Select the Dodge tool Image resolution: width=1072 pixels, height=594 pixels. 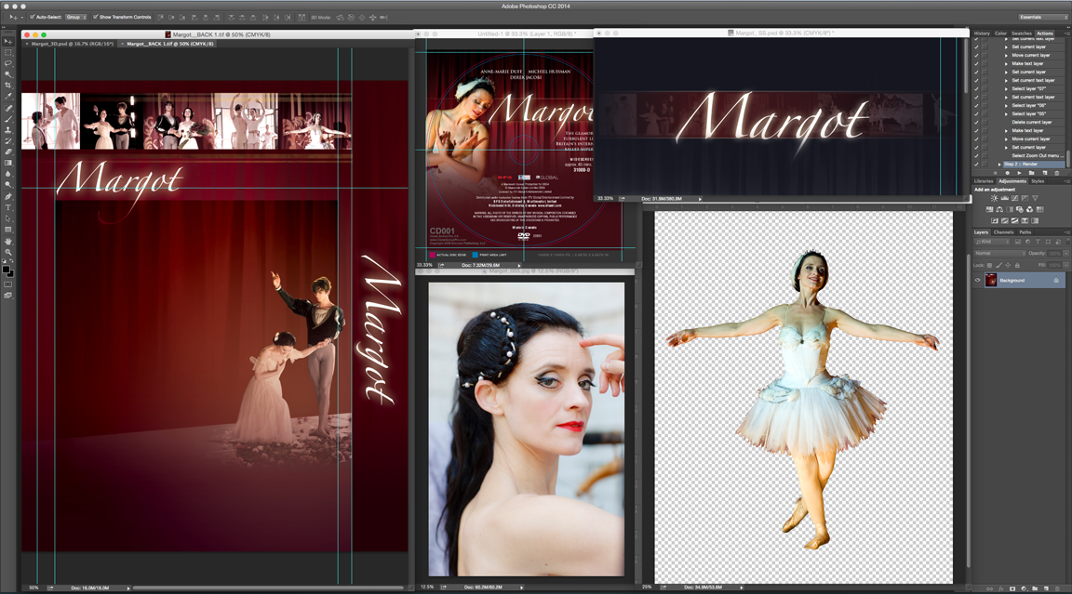click(8, 184)
